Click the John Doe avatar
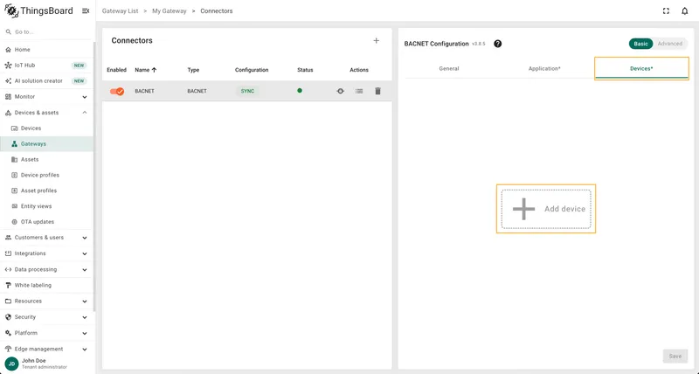 (11, 364)
